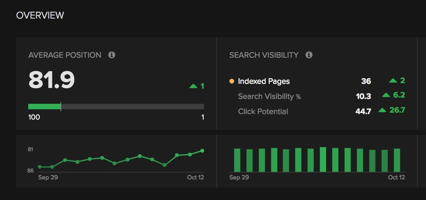Select the orange dot beside Indexed Pages

point(232,81)
